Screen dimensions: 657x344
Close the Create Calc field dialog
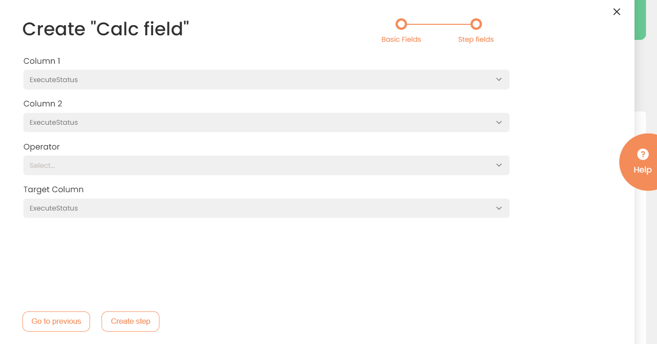click(617, 12)
